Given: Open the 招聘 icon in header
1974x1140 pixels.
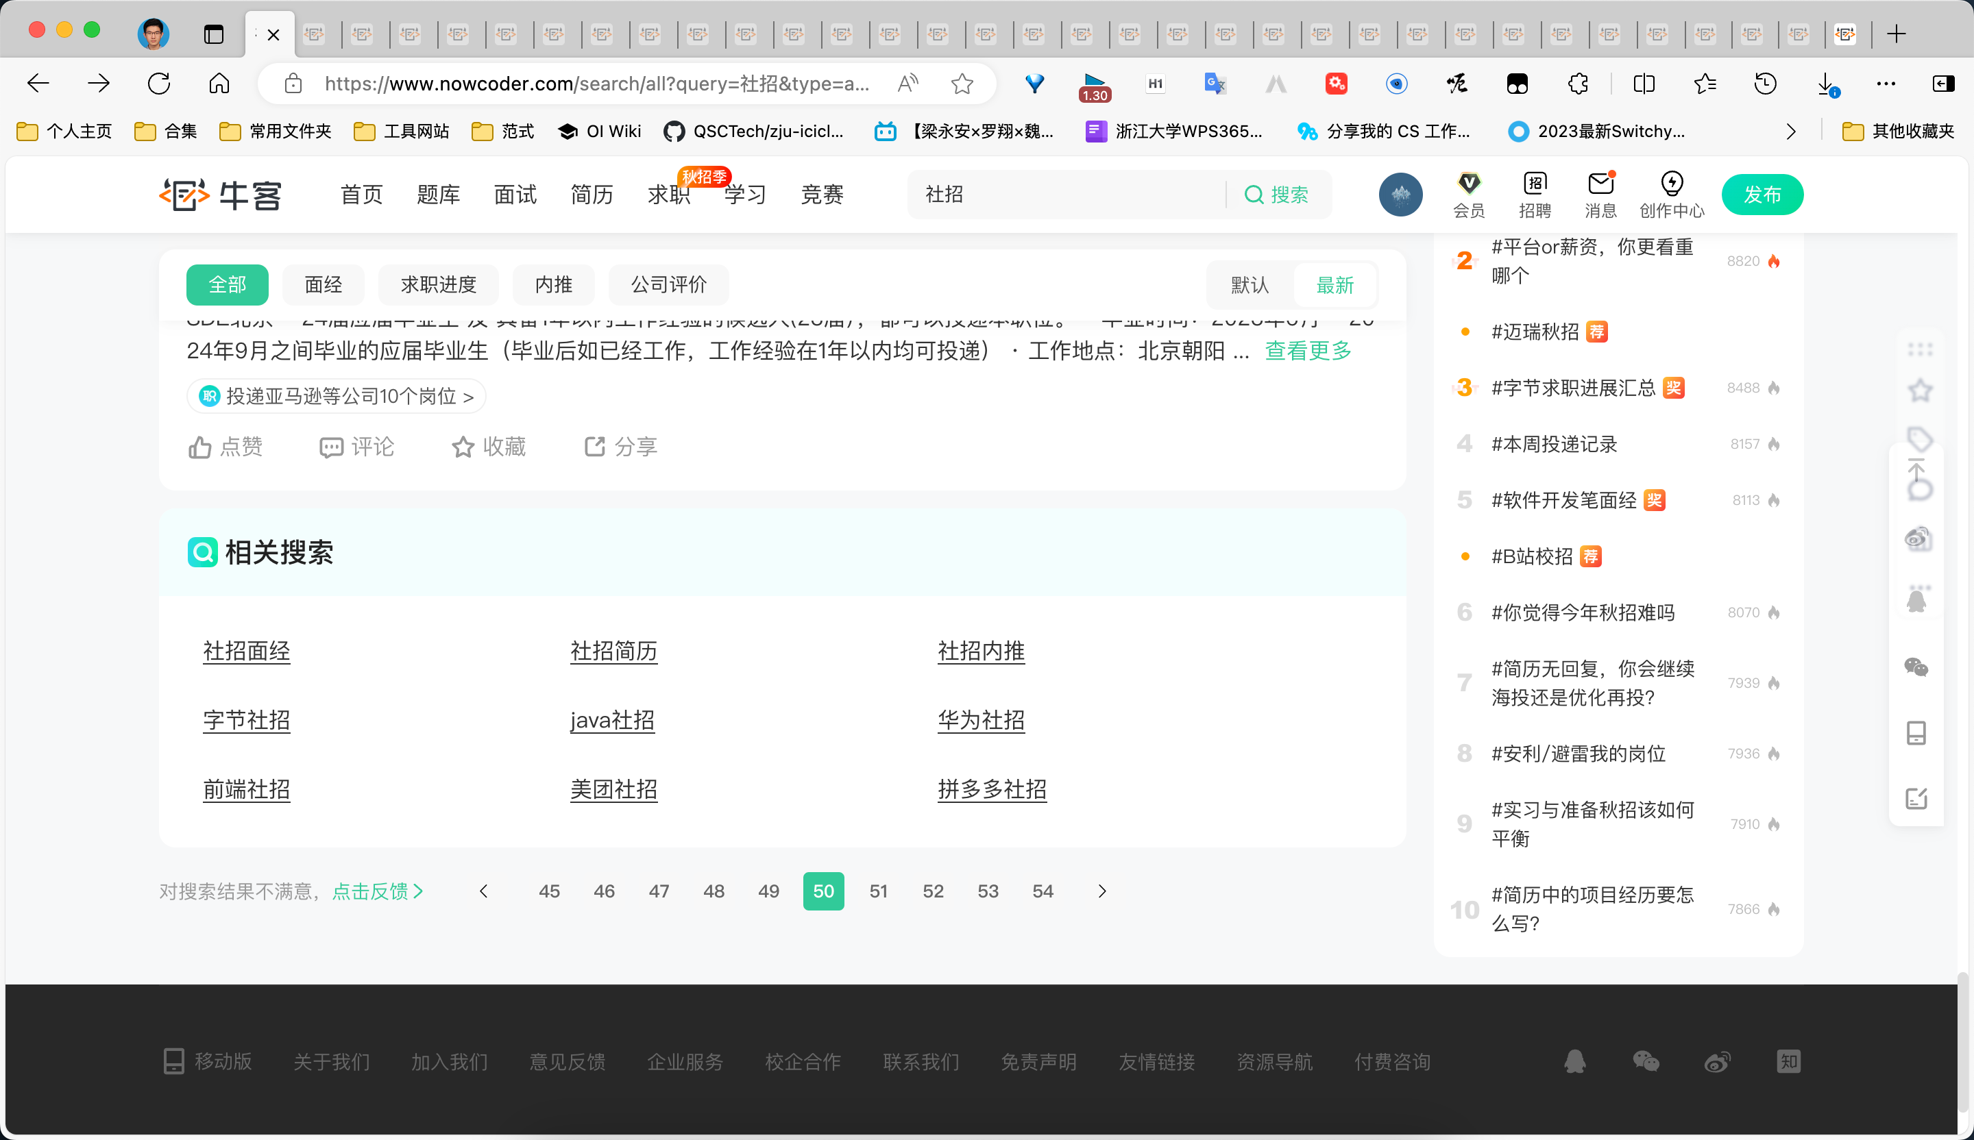Looking at the screenshot, I should click(1535, 184).
